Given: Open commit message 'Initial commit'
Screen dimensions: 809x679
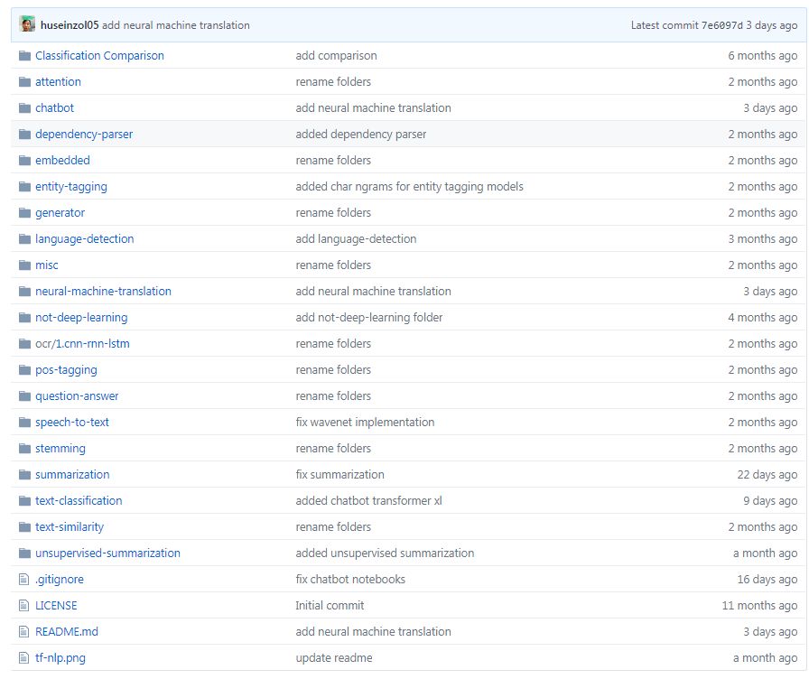Looking at the screenshot, I should [330, 605].
